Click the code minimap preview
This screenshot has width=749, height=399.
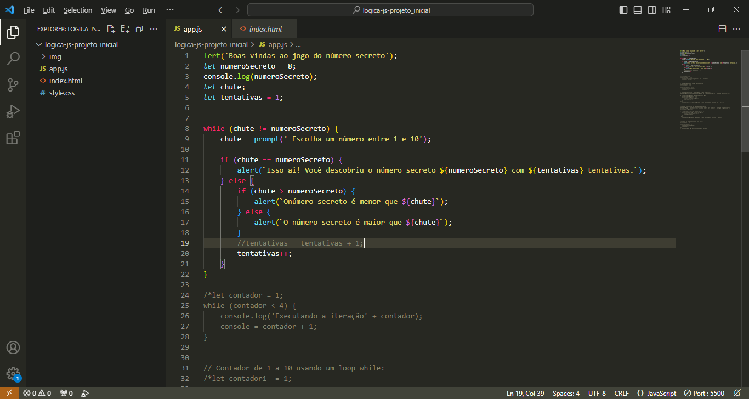click(x=709, y=90)
